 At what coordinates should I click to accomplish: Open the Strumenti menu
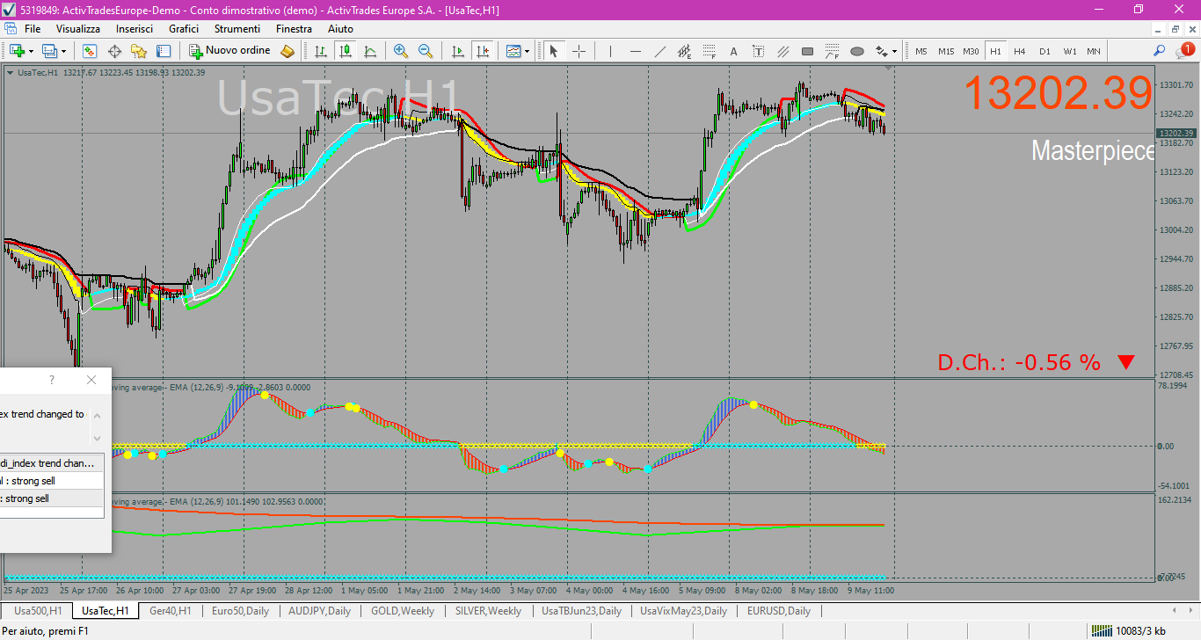(237, 29)
